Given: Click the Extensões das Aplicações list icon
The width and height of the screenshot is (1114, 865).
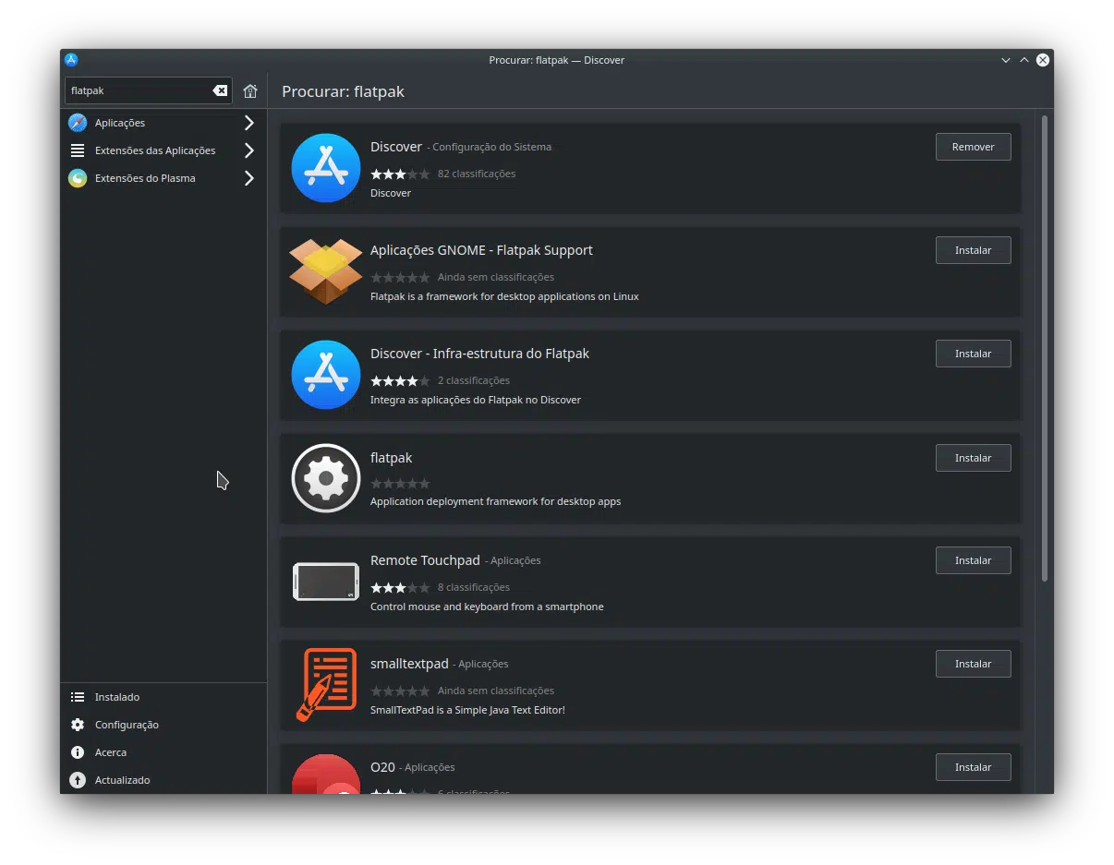Looking at the screenshot, I should coord(78,150).
